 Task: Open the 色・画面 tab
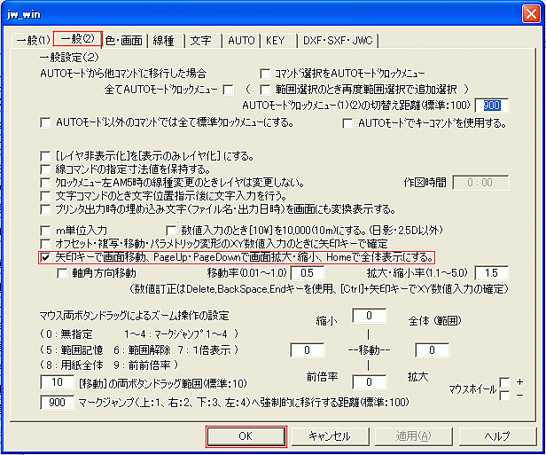[123, 41]
